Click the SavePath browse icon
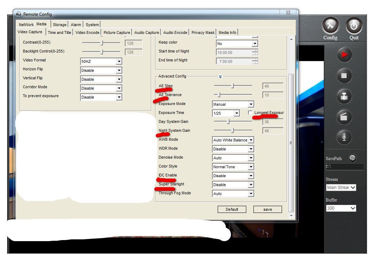 click(352, 158)
